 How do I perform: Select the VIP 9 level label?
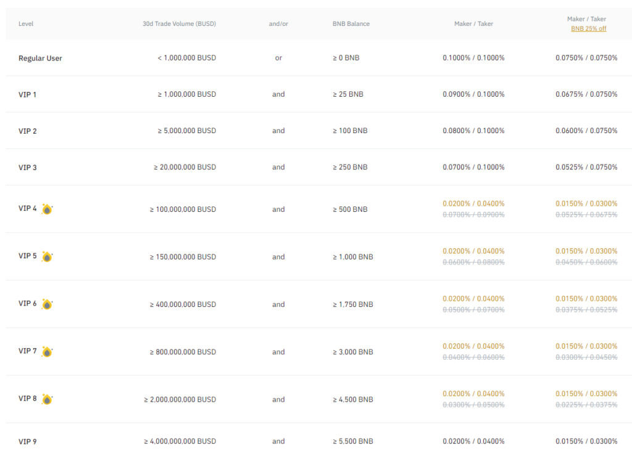[x=27, y=442]
